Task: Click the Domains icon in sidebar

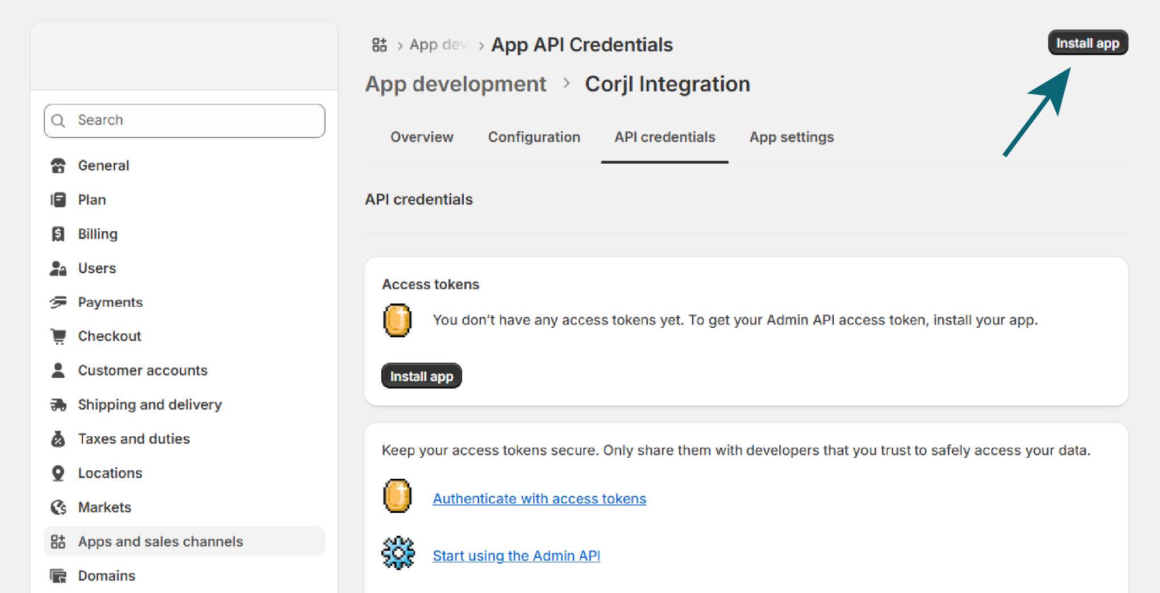Action: click(58, 575)
